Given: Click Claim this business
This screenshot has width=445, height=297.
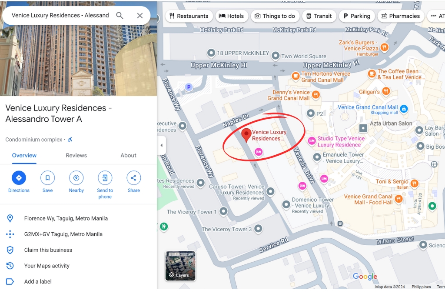Looking at the screenshot, I should click(78, 250).
